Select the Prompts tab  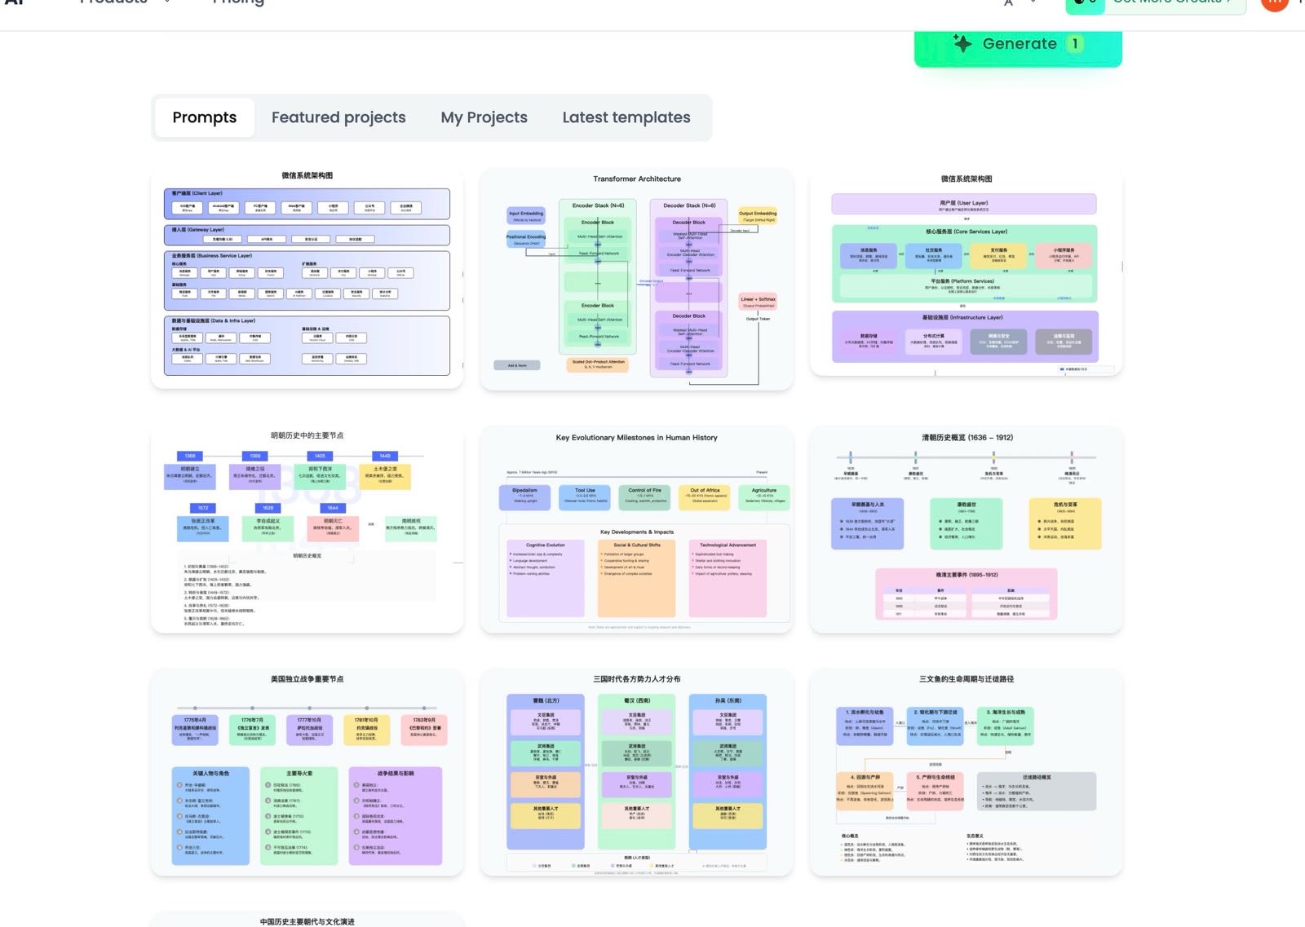click(204, 117)
